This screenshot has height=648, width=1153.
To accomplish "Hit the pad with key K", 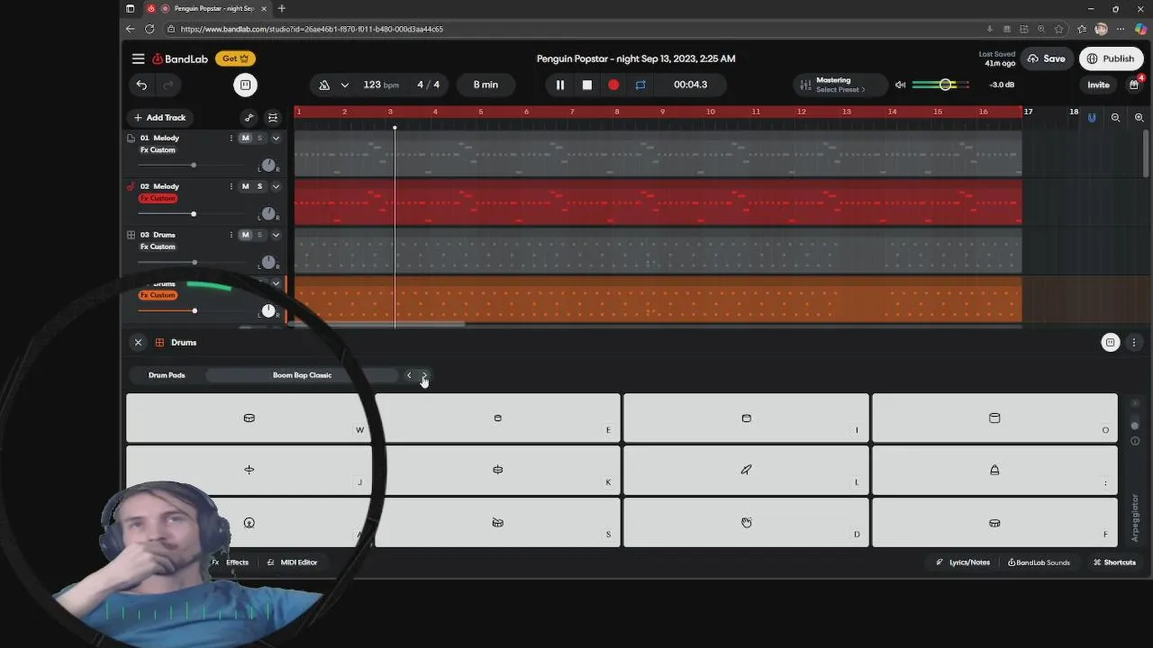I will click(x=497, y=470).
